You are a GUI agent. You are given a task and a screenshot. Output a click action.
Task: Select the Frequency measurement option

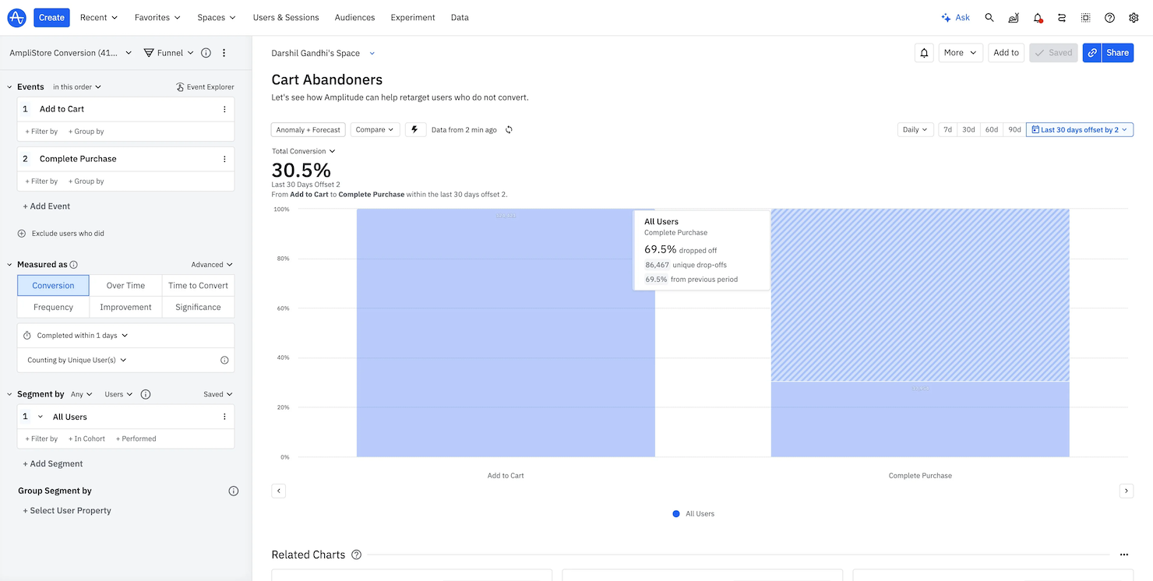click(52, 307)
